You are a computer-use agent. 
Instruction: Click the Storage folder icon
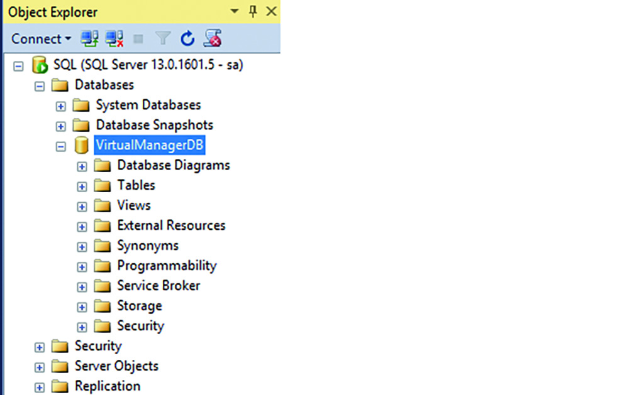tap(103, 306)
